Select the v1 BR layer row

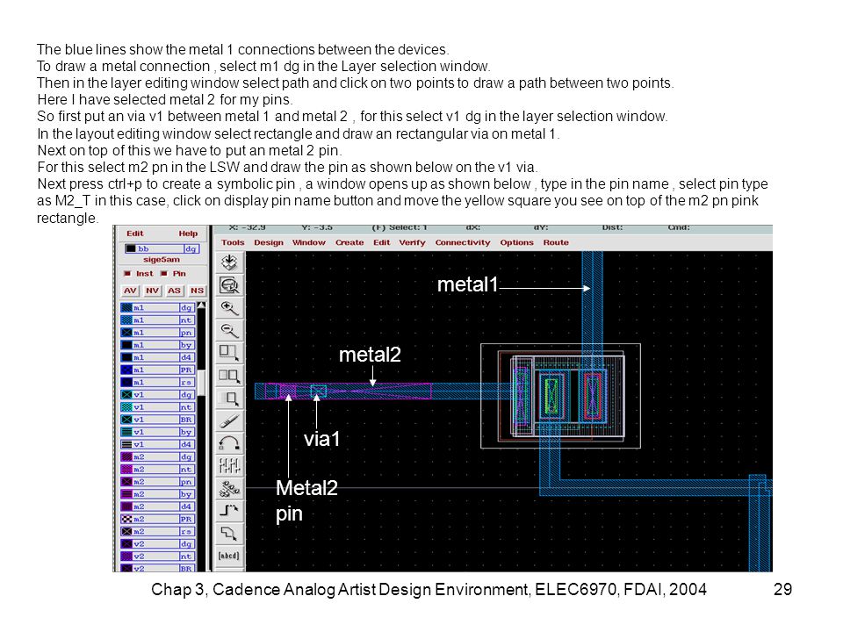(157, 420)
